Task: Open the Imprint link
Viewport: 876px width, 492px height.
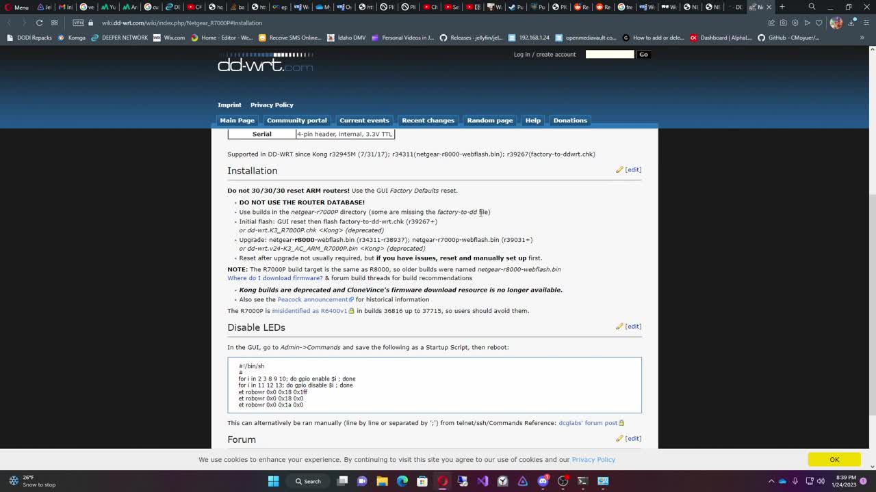Action: pos(229,105)
